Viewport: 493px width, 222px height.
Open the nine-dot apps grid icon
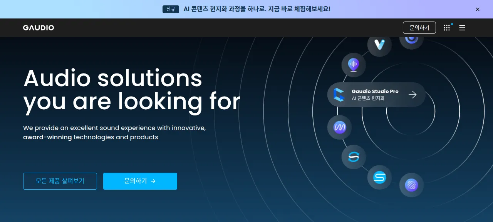tap(447, 28)
